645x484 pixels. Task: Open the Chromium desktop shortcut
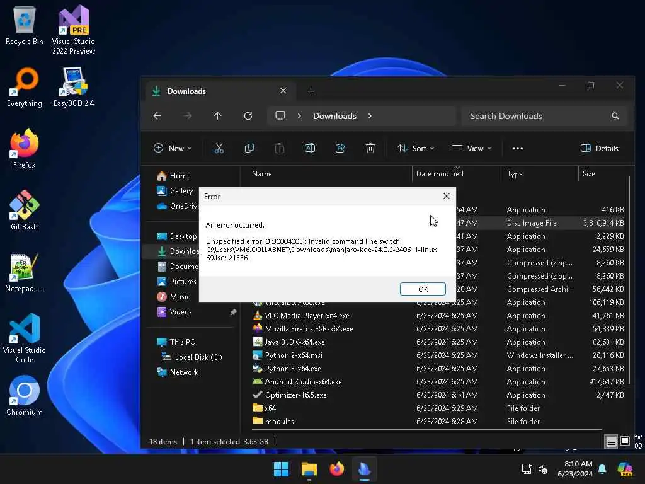pos(25,396)
